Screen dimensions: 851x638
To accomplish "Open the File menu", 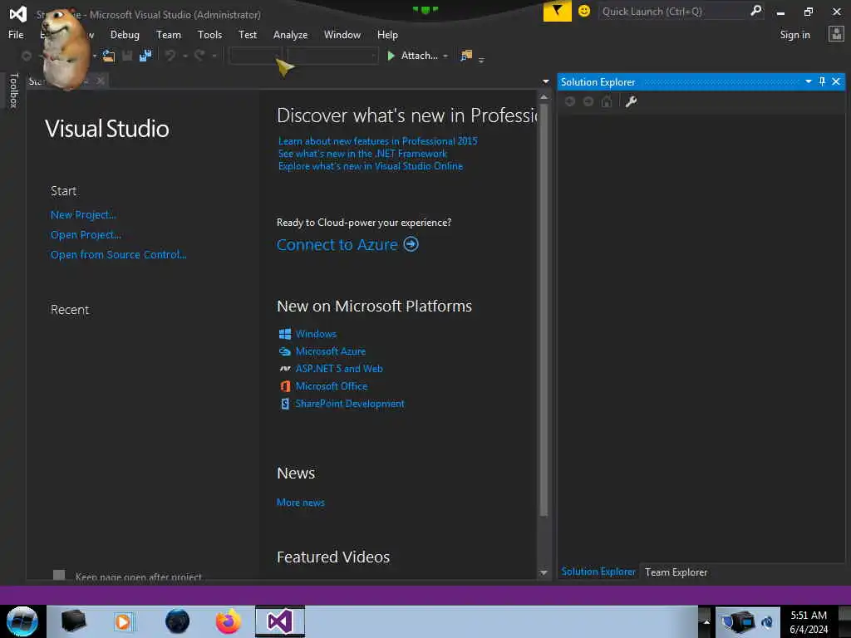I will point(16,35).
